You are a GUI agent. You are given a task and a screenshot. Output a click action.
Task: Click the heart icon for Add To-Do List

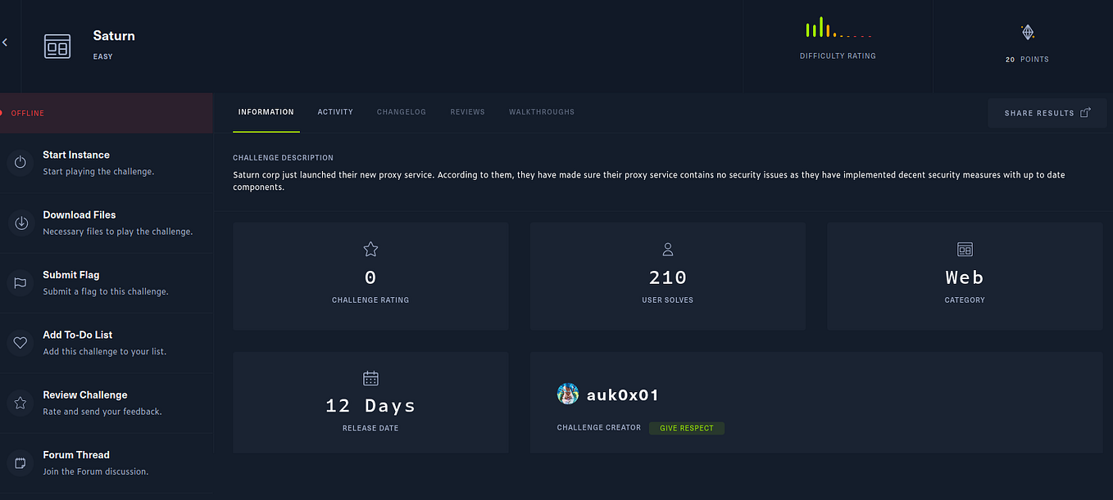point(20,342)
